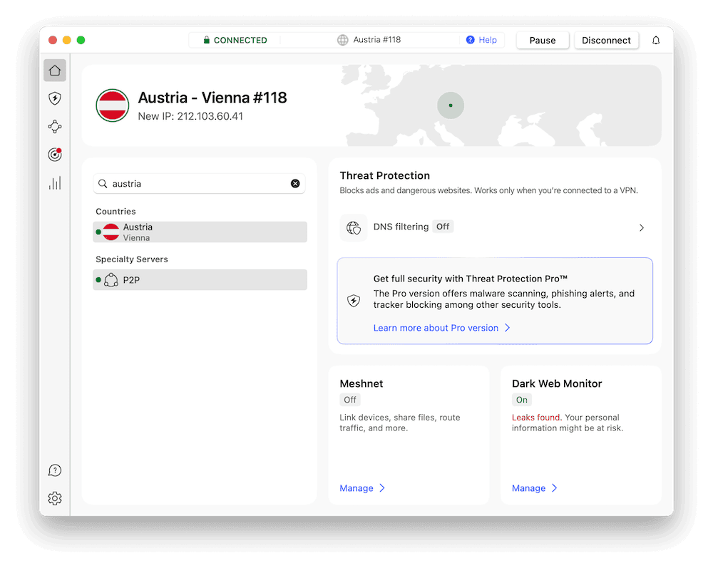Open Dark Web Monitor radar sidebar icon

(55, 155)
